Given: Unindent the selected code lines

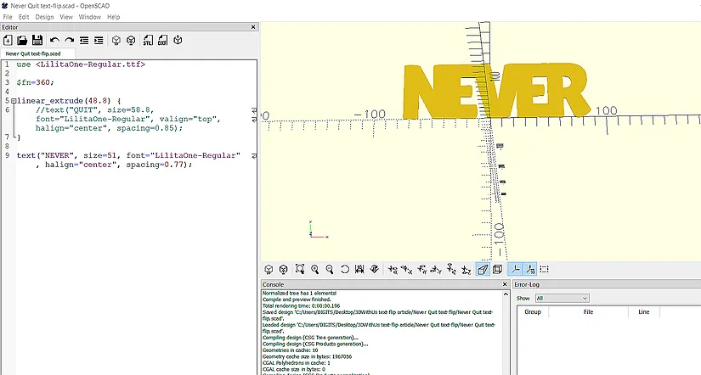Looking at the screenshot, I should coord(84,40).
